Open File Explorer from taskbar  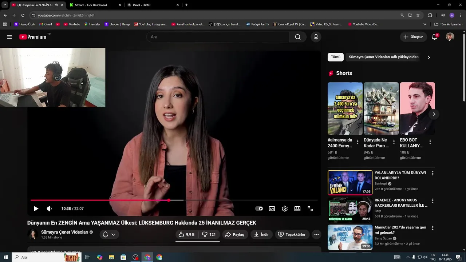111,257
